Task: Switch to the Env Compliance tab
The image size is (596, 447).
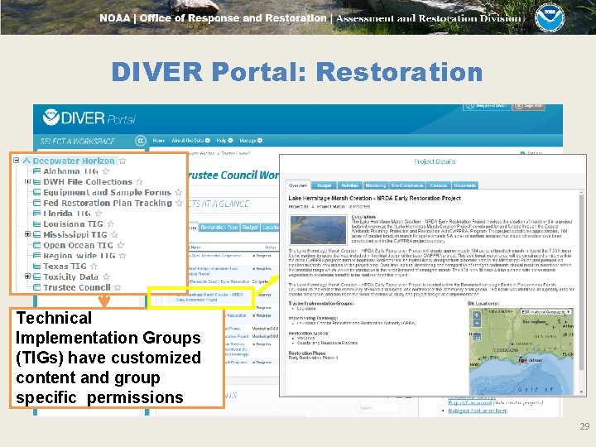Action: coord(407,185)
